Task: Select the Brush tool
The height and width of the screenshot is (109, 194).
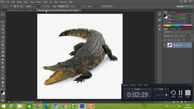Action: (x=3, y=41)
